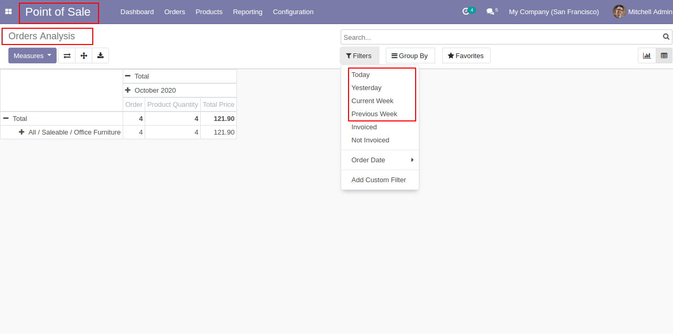The height and width of the screenshot is (334, 673).
Task: Apply the Previous Week filter
Action: pyautogui.click(x=380, y=114)
